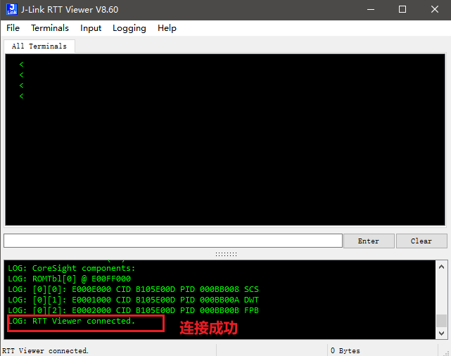Screen dimensions: 451x356
Task: Click the status bar 'RTT Viewer connected.' text
Action: tap(45, 351)
